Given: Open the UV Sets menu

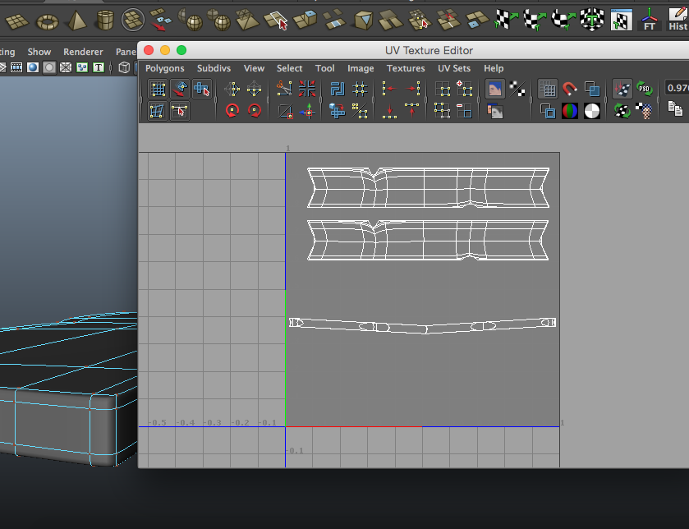Looking at the screenshot, I should [453, 68].
